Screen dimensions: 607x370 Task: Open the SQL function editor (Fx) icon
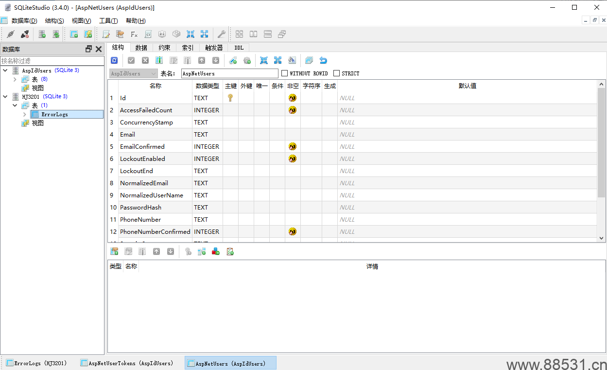pyautogui.click(x=134, y=34)
